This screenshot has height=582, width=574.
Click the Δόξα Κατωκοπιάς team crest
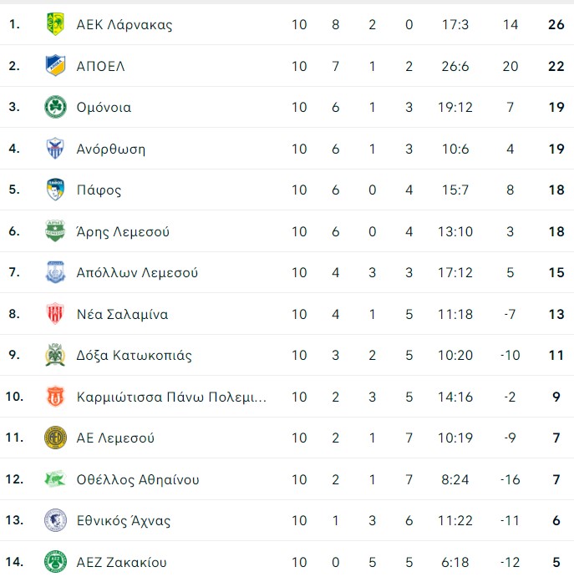[x=55, y=356]
